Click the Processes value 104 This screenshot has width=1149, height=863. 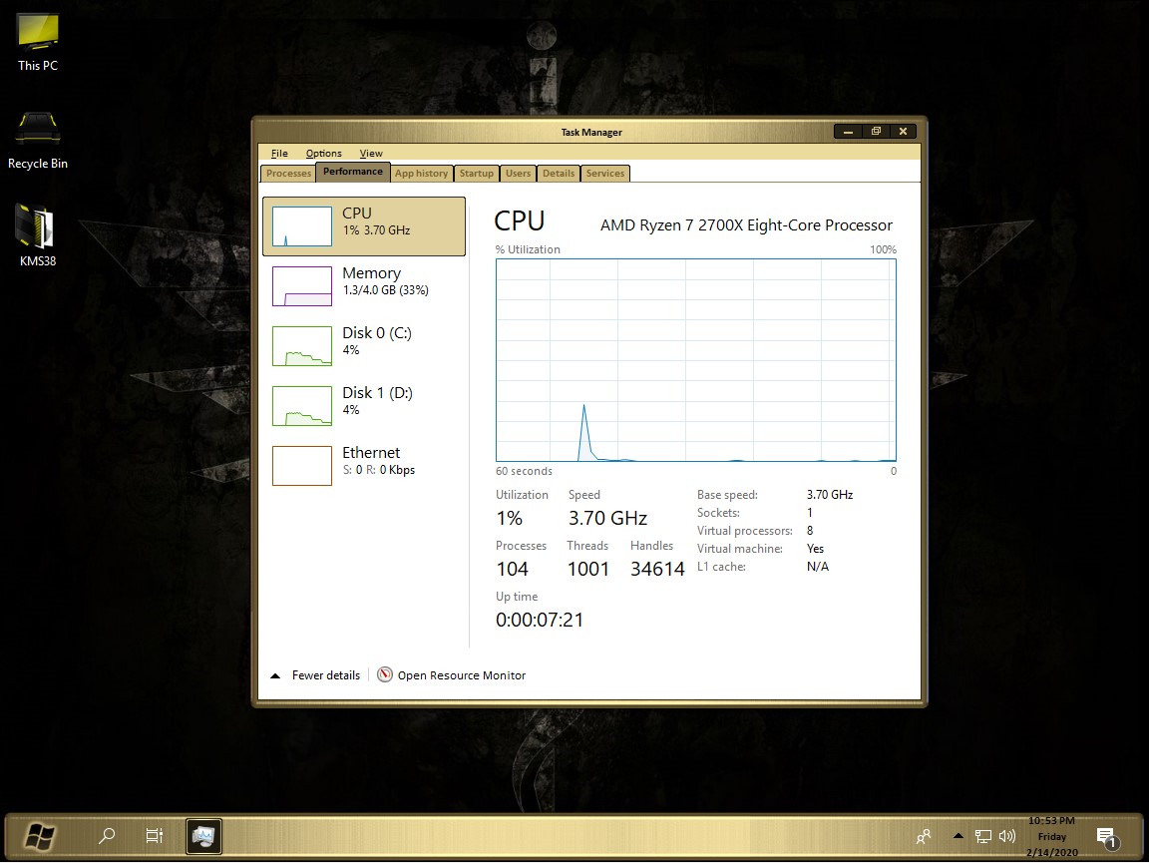click(x=513, y=569)
